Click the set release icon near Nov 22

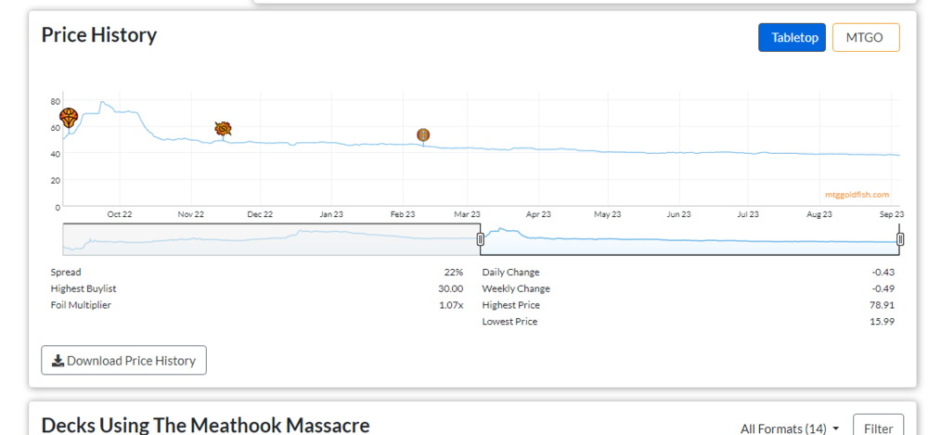pos(223,129)
